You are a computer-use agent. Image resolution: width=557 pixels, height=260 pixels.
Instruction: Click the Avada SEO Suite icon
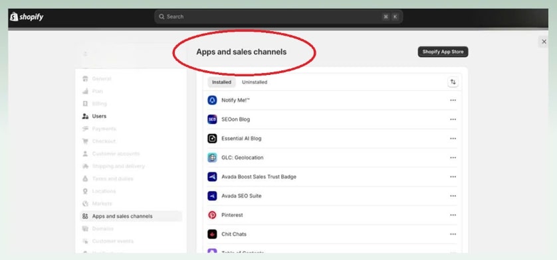[212, 196]
